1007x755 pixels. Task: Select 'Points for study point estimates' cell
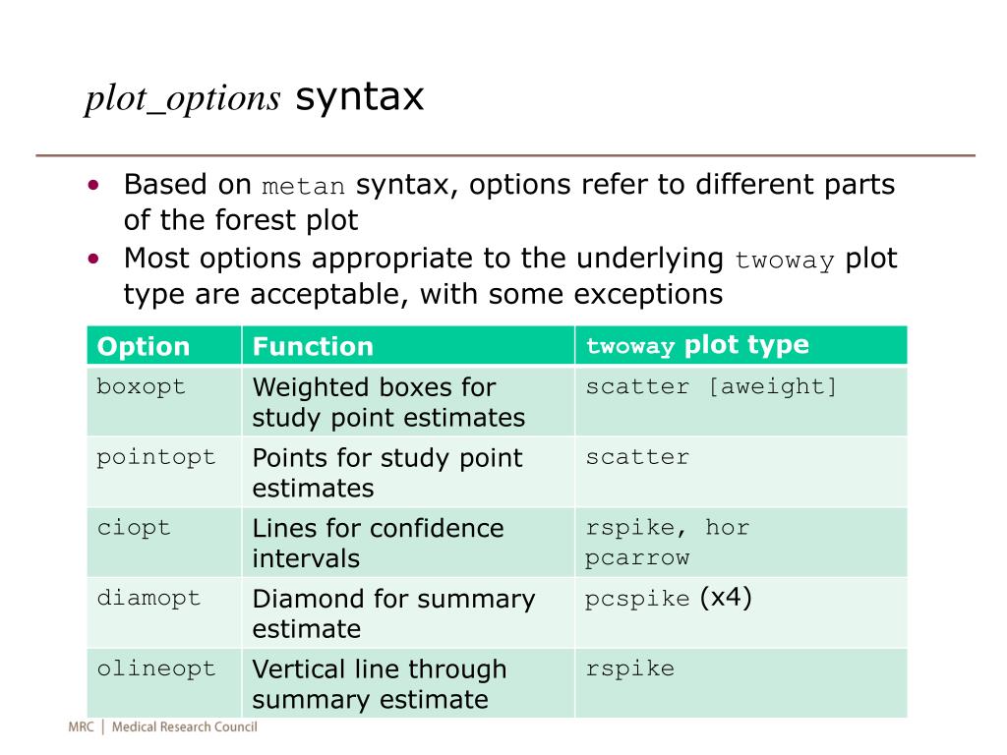pyautogui.click(x=408, y=471)
